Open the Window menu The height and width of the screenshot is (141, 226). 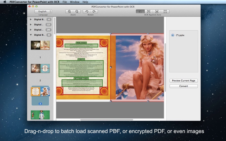75,2
